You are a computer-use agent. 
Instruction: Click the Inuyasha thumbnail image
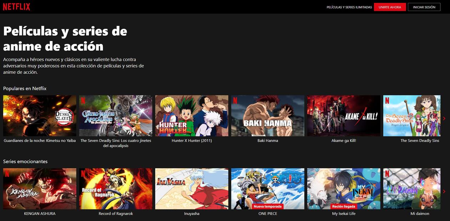[x=192, y=189]
